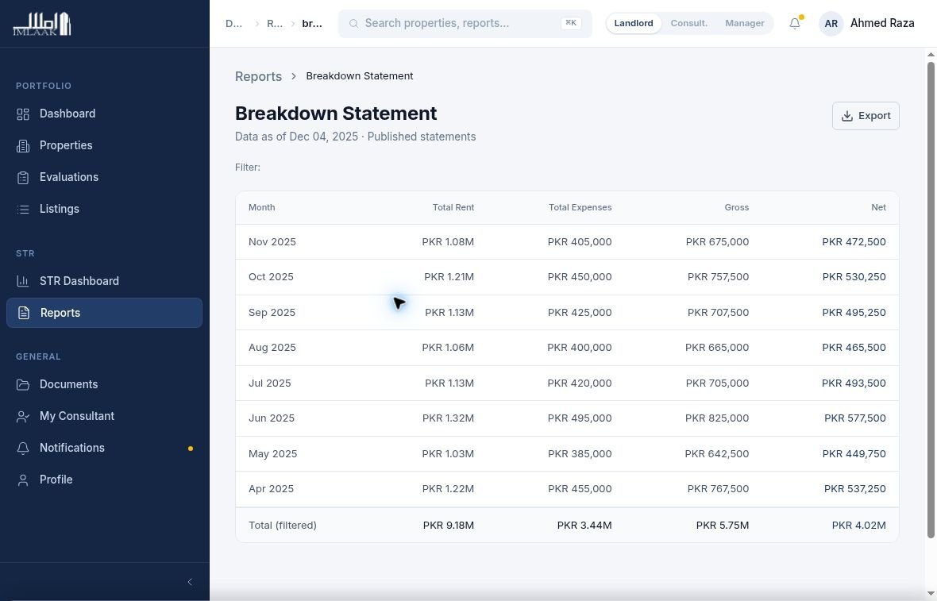Click the Reports breadcrumb link
937x601 pixels.
coord(258,76)
